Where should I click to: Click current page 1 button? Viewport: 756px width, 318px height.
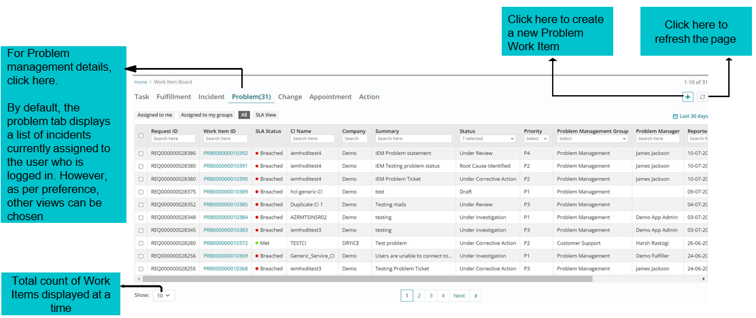(x=407, y=296)
